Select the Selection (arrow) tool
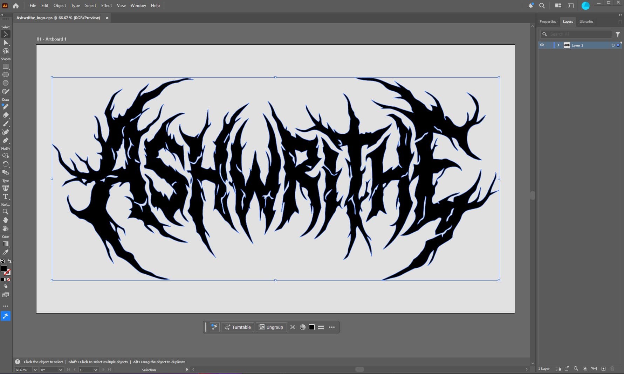Viewport: 624px width, 374px height. point(6,34)
